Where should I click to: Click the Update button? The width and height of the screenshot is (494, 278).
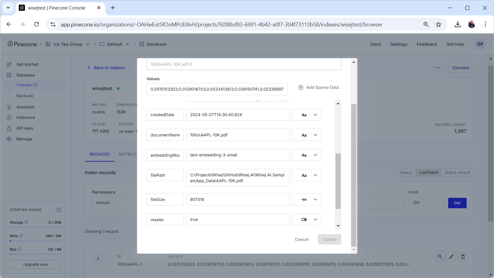pyautogui.click(x=330, y=240)
